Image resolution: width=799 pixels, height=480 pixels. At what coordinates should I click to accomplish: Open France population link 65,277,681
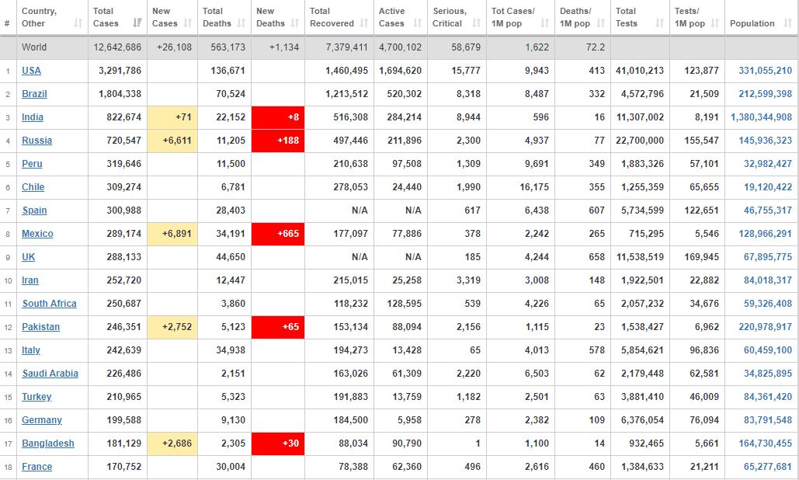768,467
